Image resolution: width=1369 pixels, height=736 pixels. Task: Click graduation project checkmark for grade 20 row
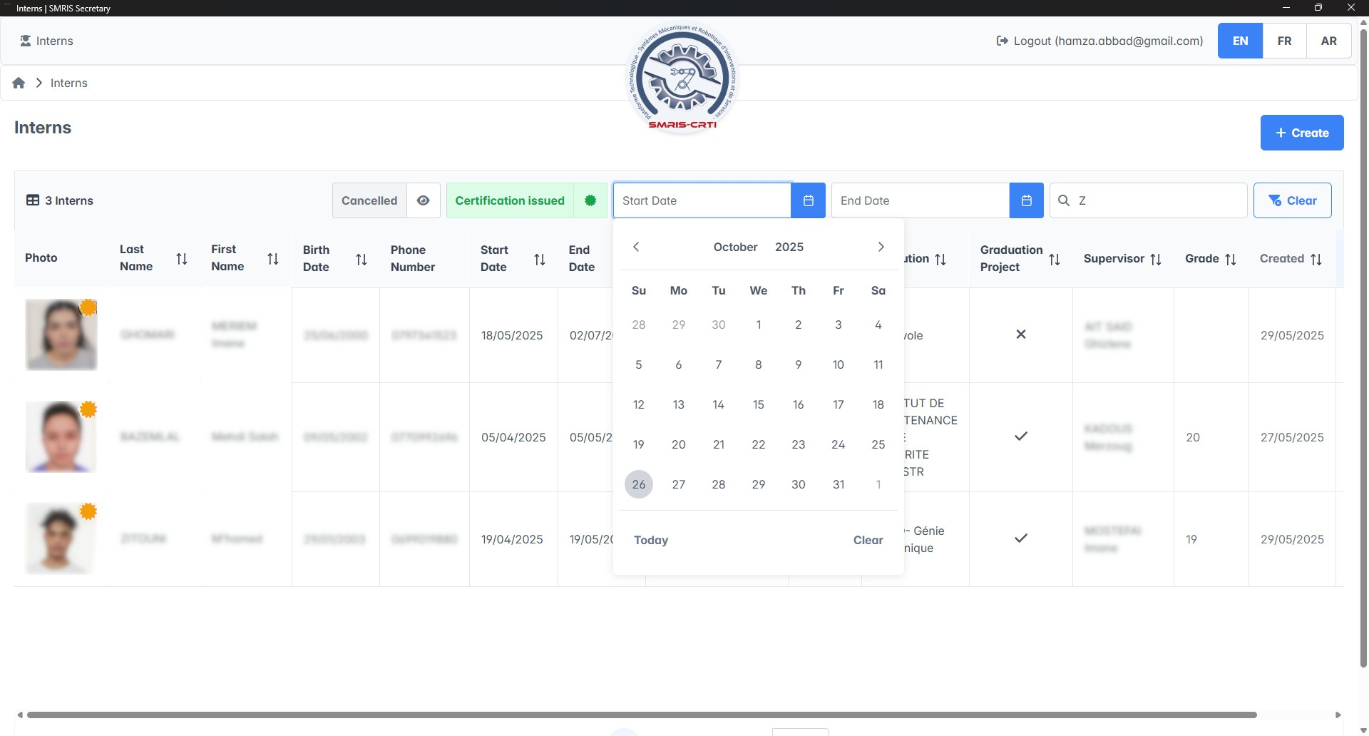(x=1021, y=436)
